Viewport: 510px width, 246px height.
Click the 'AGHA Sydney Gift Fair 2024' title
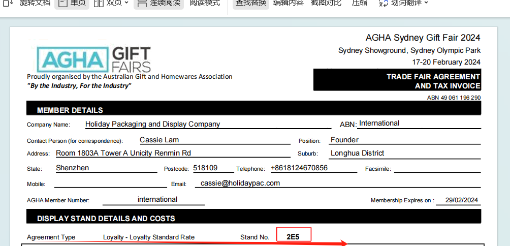(x=423, y=38)
